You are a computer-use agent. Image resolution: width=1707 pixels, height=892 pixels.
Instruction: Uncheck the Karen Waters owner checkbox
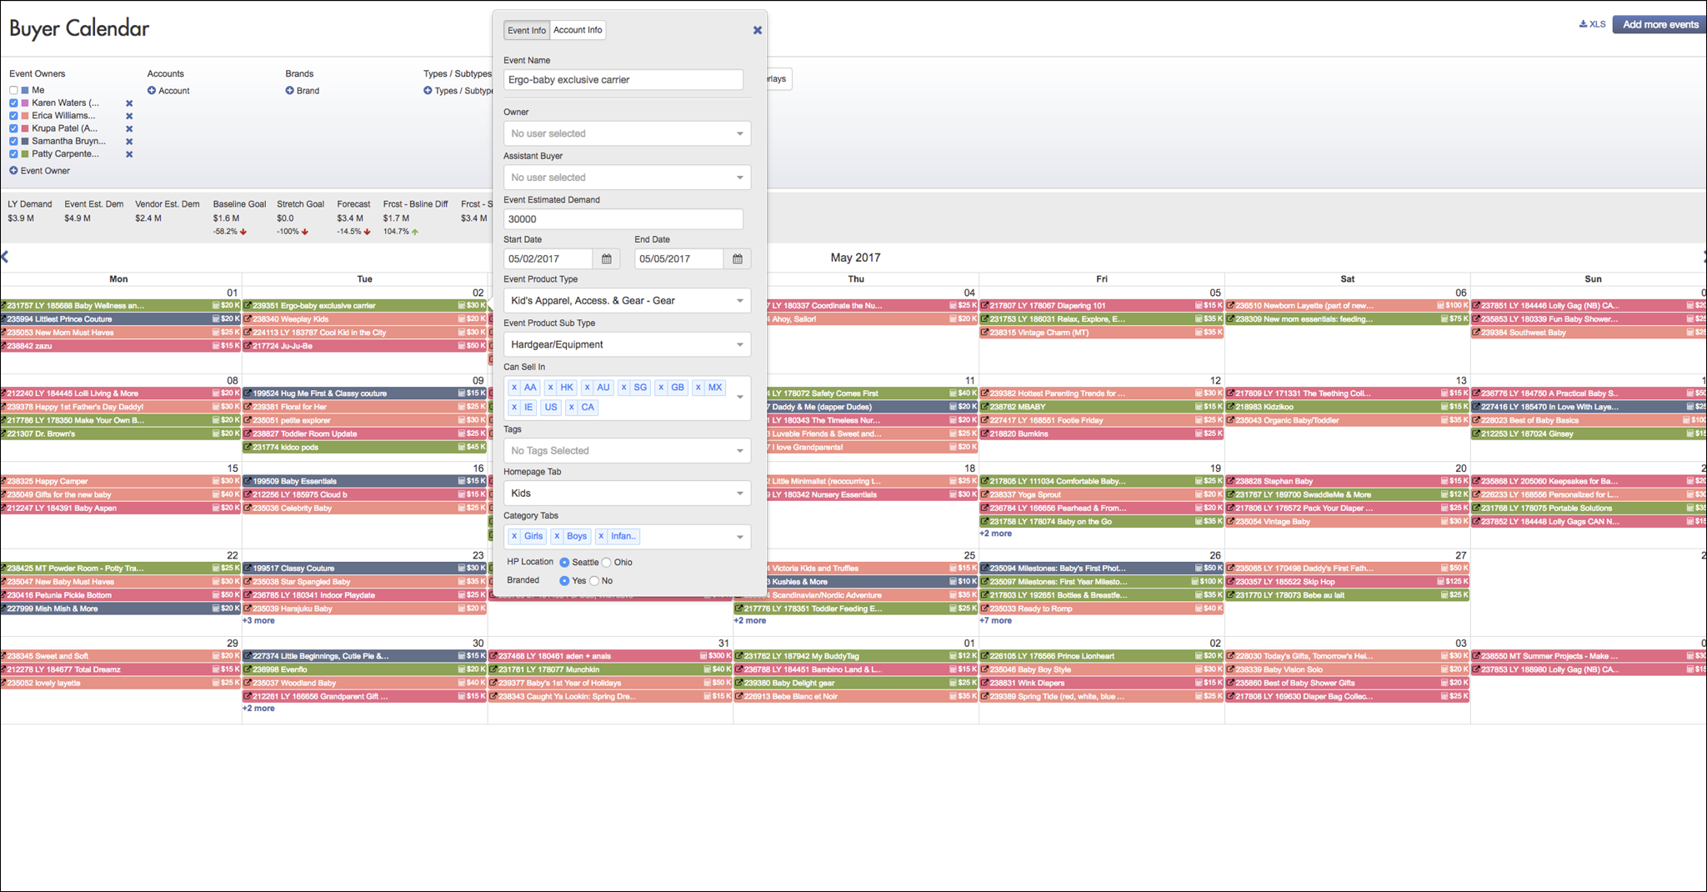pyautogui.click(x=13, y=103)
